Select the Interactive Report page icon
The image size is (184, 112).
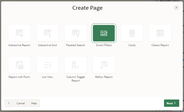(19, 33)
